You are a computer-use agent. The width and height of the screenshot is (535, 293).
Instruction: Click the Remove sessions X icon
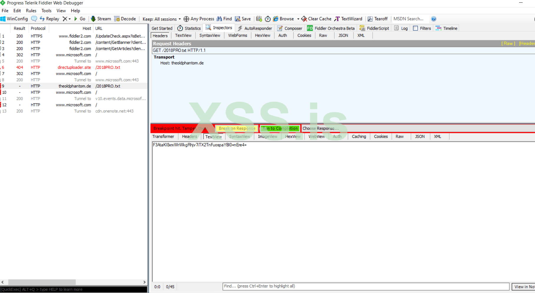(65, 19)
